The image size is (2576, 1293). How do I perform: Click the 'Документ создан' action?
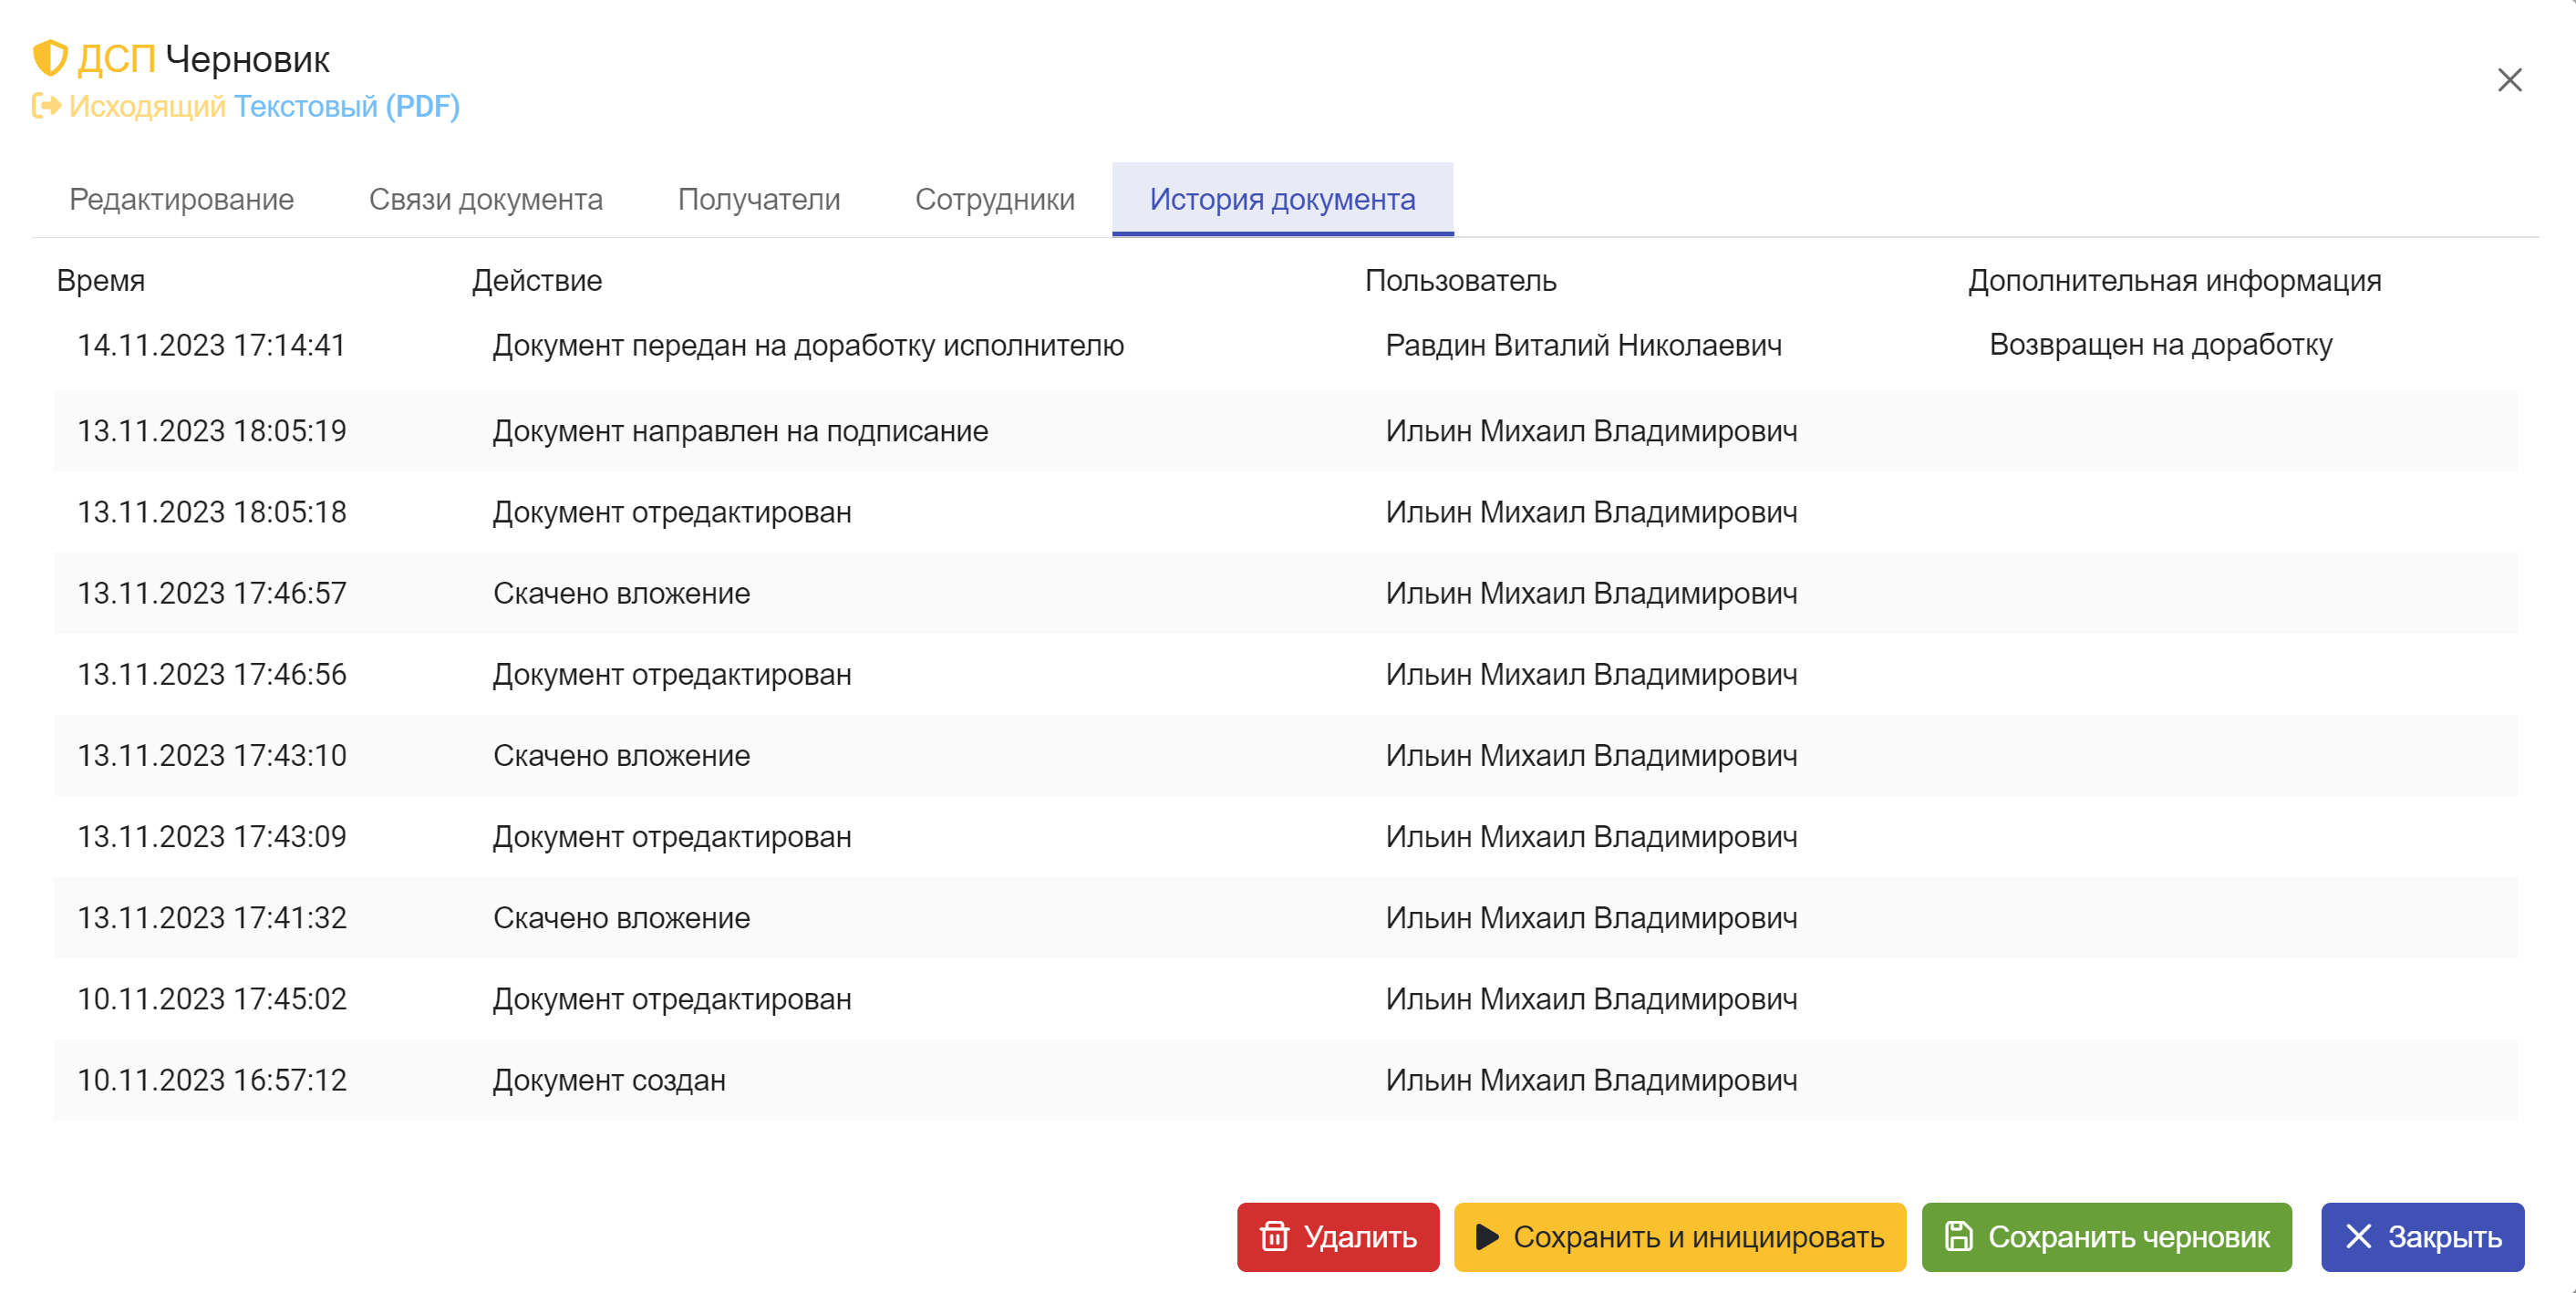(x=609, y=1080)
